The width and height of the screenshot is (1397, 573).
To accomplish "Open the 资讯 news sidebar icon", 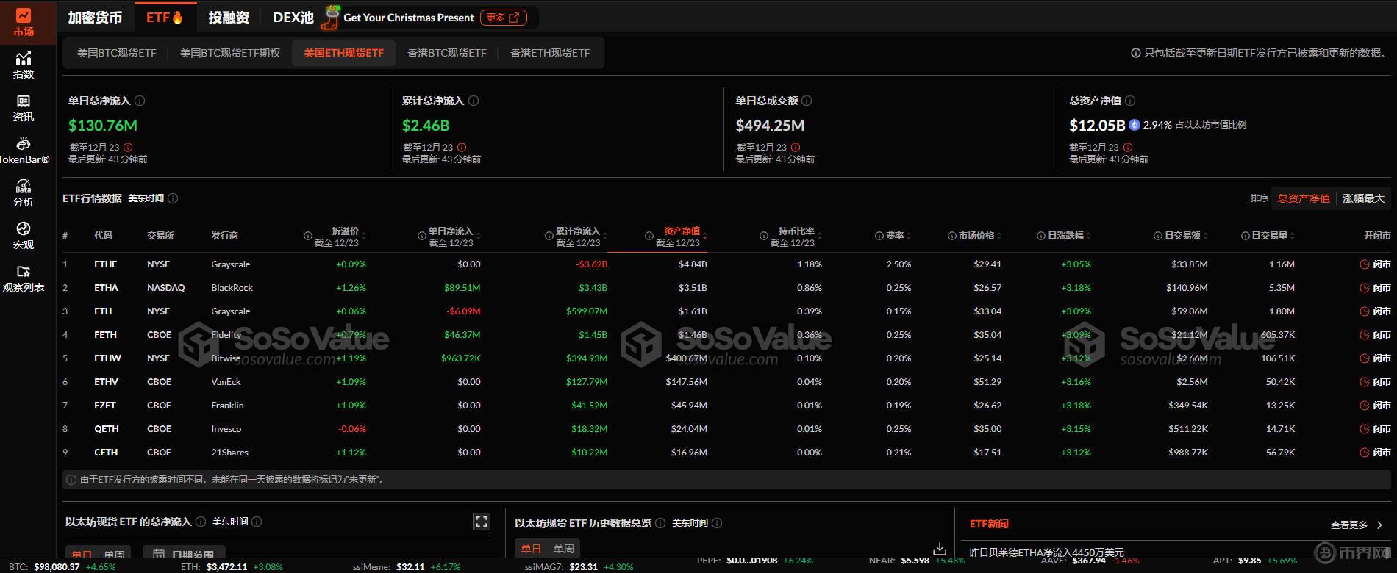I will click(24, 107).
